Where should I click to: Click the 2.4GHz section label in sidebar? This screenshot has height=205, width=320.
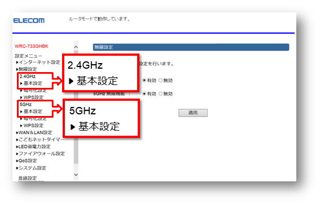click(x=28, y=77)
